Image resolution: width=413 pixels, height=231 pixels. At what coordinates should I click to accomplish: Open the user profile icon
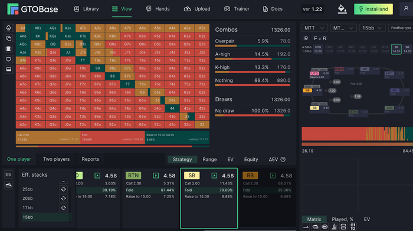pyautogui.click(x=406, y=9)
